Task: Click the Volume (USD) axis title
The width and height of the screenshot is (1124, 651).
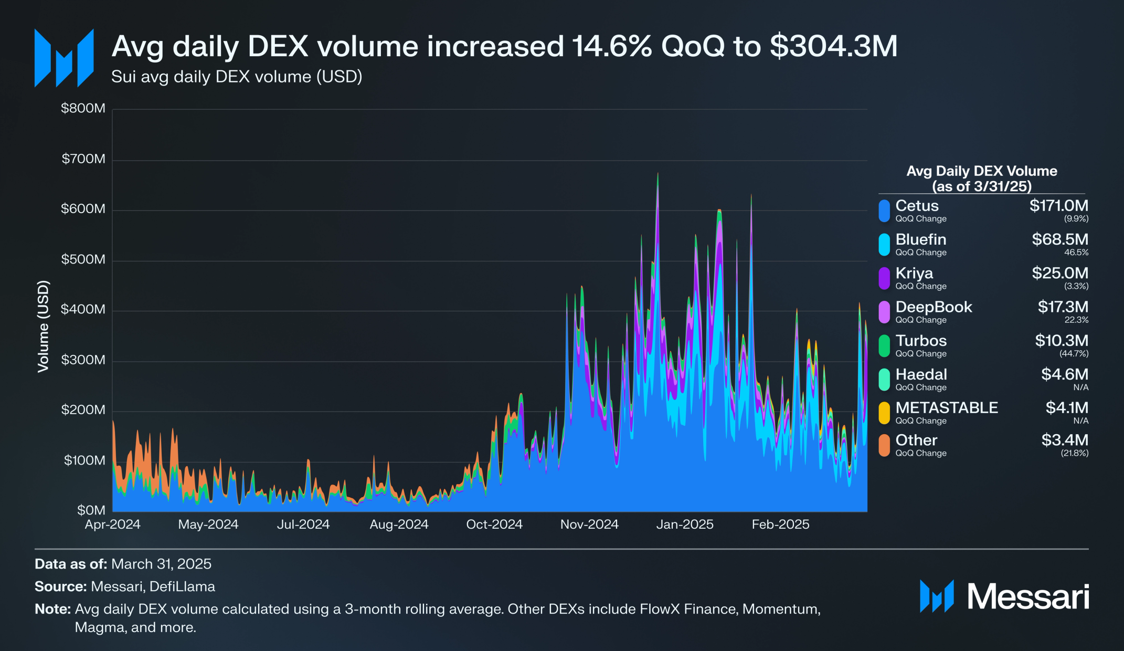Action: click(x=43, y=326)
